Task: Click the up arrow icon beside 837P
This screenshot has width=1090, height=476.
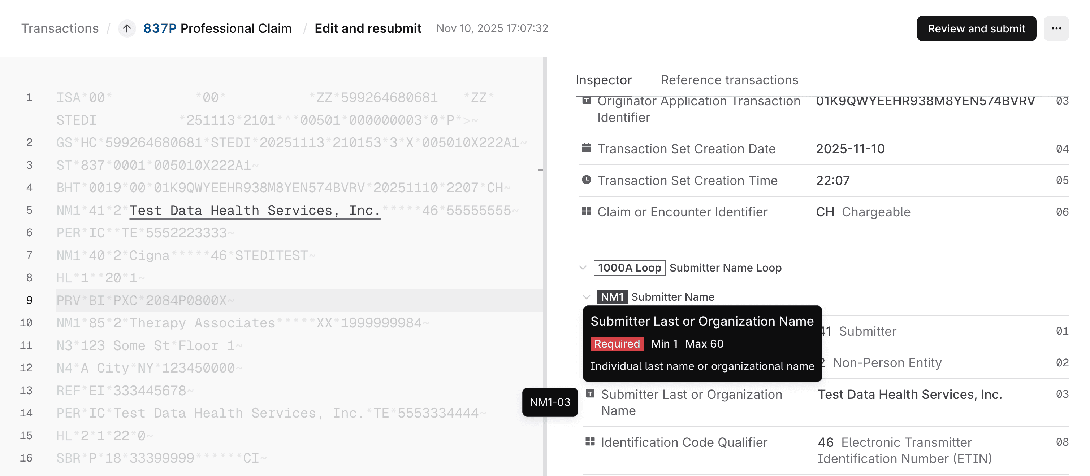Action: point(126,29)
